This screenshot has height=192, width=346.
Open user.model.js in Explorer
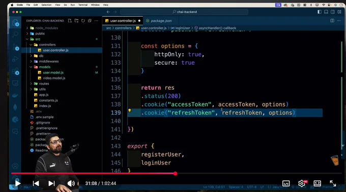pos(53,72)
